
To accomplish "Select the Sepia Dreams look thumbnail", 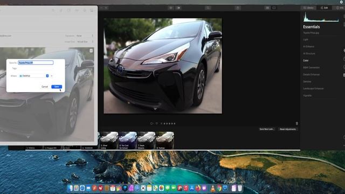I will coord(146,140).
